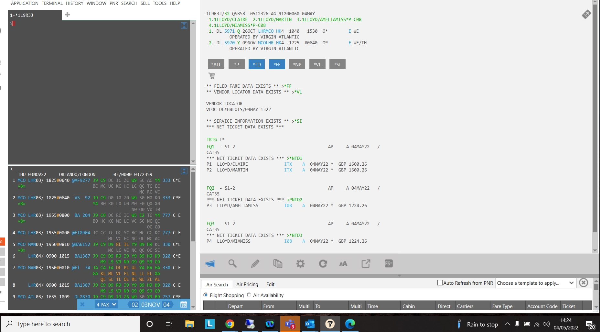
Task: Click the AA font size icon
Action: click(343, 264)
